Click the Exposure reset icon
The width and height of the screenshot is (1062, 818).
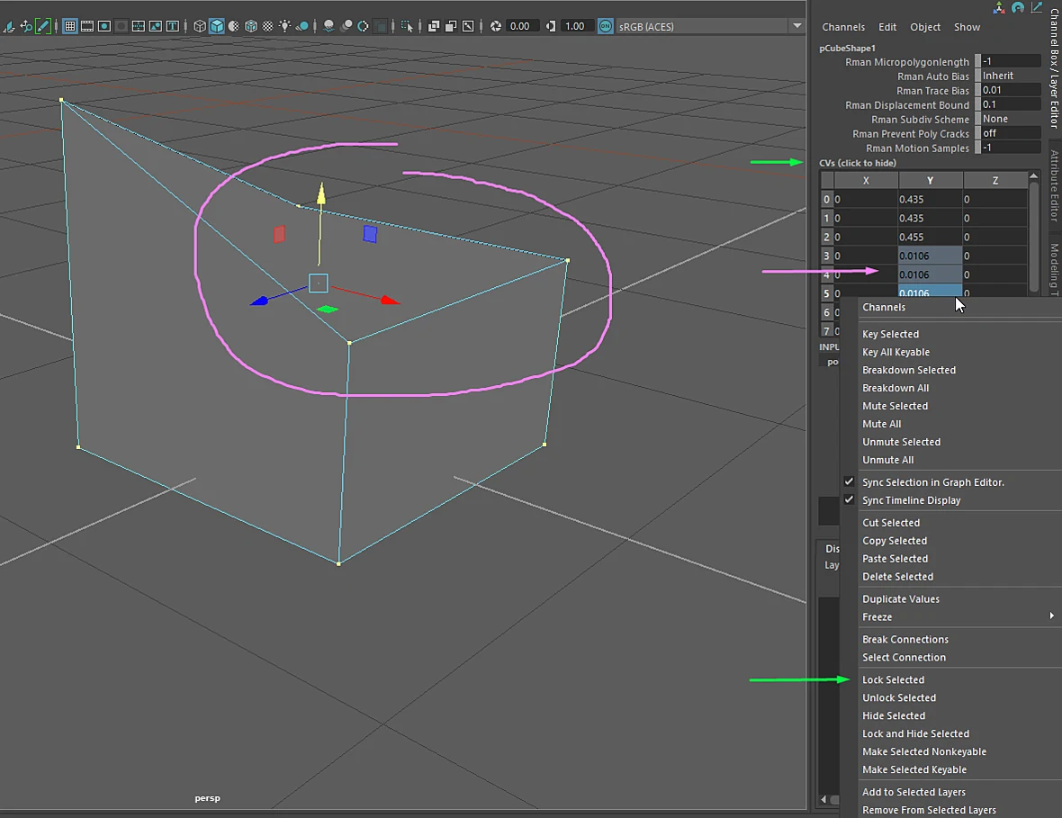click(x=496, y=26)
